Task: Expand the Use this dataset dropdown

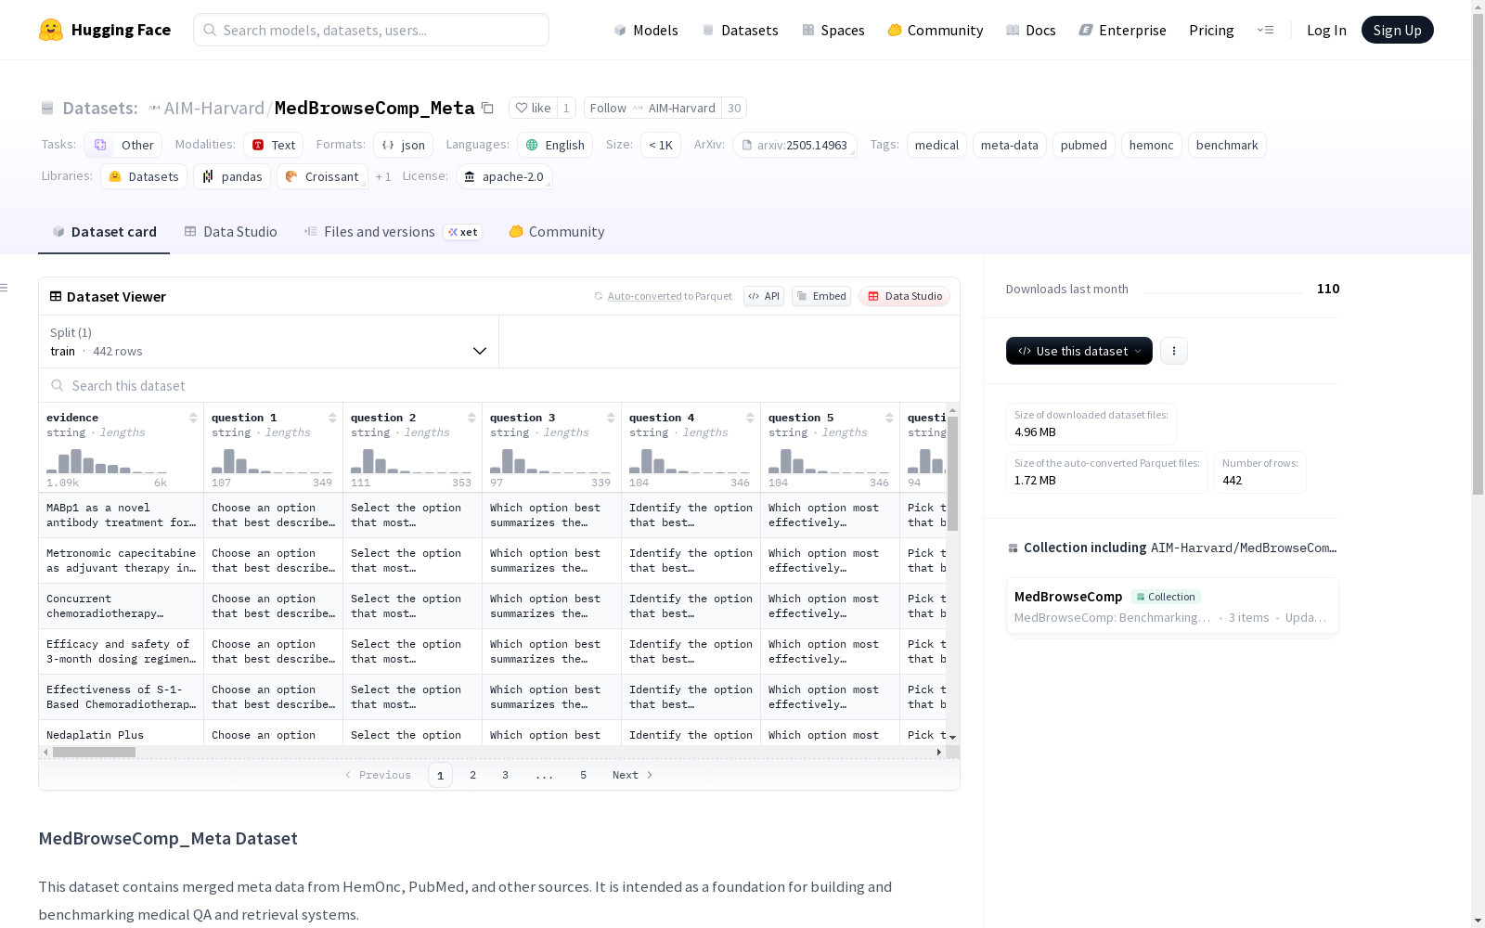Action: tap(1079, 351)
